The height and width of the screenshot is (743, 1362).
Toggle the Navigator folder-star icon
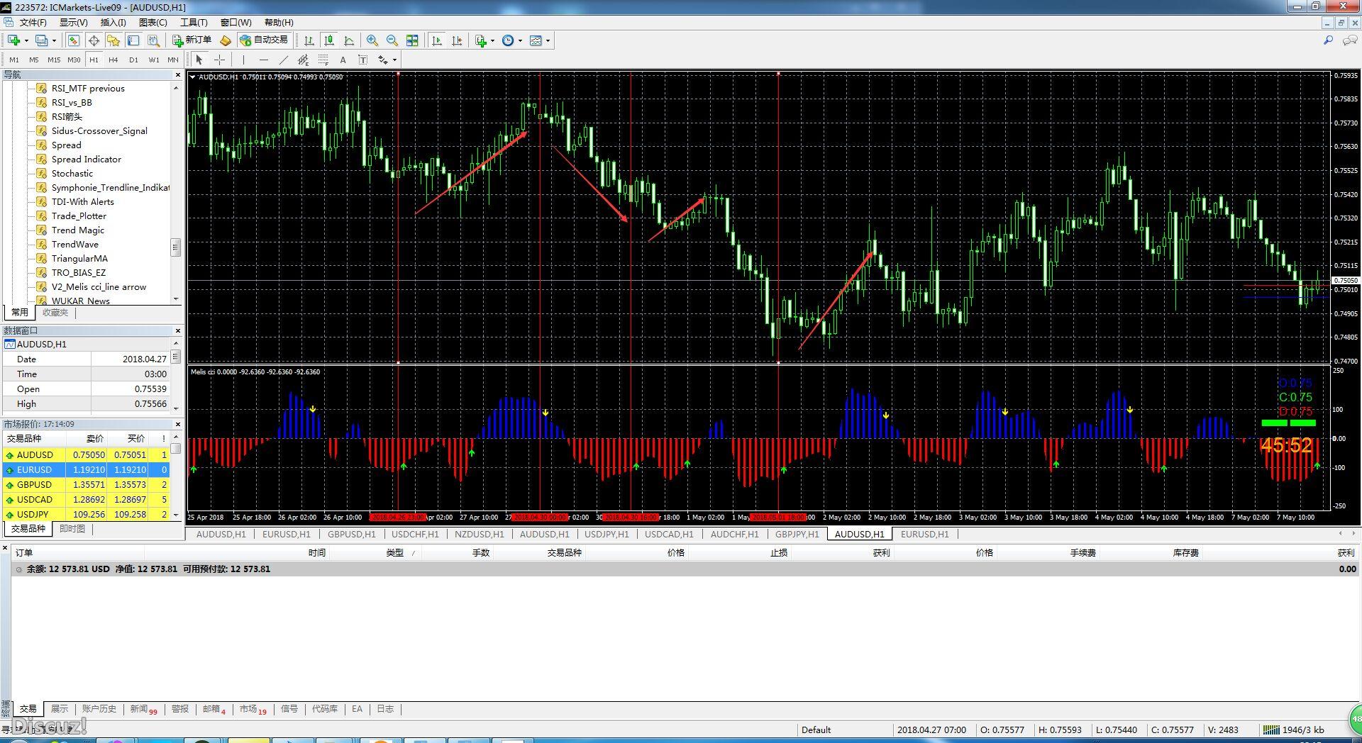pos(113,40)
